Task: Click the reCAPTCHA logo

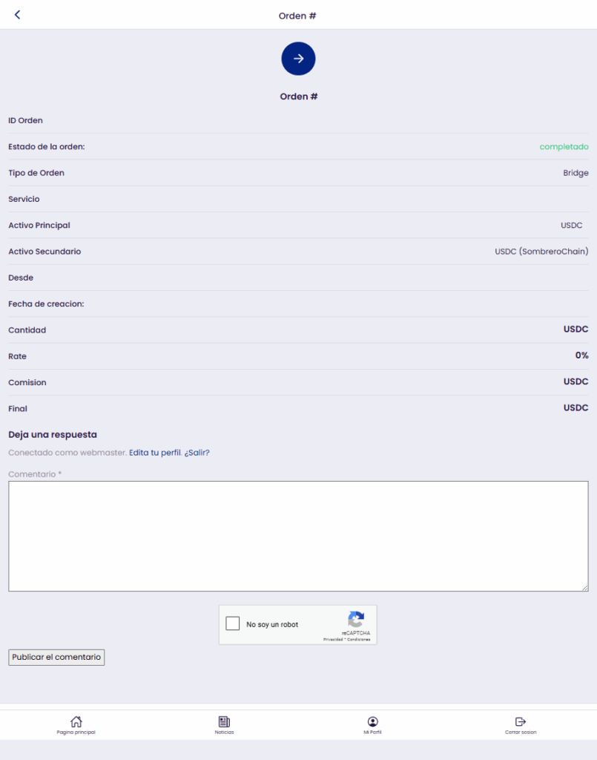Action: tap(356, 620)
